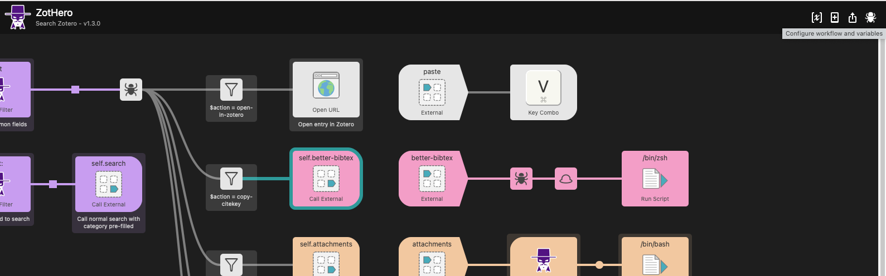
Task: Select the /bin/zsh Run Script node
Action: pos(655,179)
